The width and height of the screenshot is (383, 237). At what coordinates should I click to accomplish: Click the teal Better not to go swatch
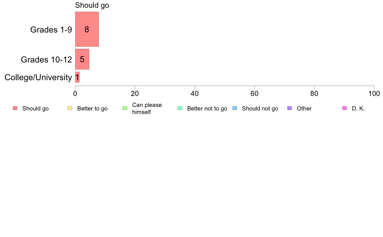(180, 108)
